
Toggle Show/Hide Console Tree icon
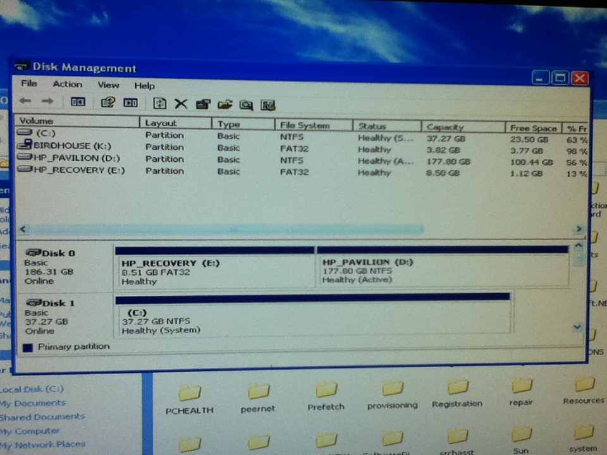tap(78, 102)
